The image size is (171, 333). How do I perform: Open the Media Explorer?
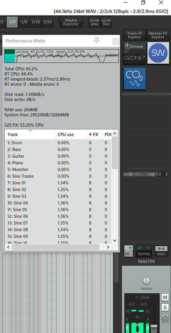pos(71,22)
